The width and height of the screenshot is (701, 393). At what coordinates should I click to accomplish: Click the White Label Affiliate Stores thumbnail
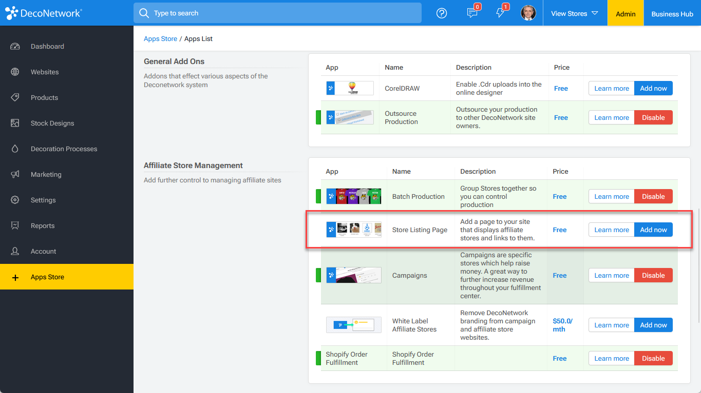point(353,325)
